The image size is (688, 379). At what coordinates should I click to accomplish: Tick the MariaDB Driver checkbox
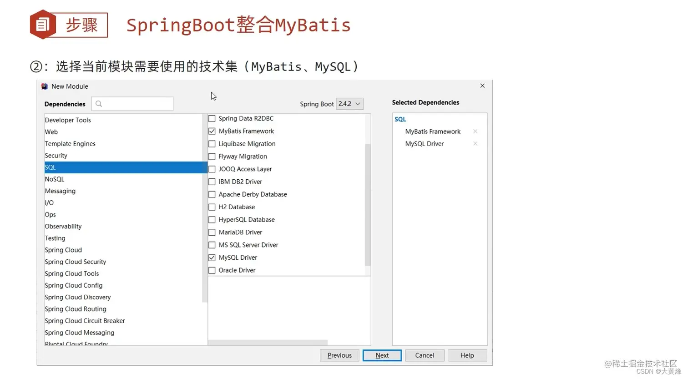tap(212, 232)
